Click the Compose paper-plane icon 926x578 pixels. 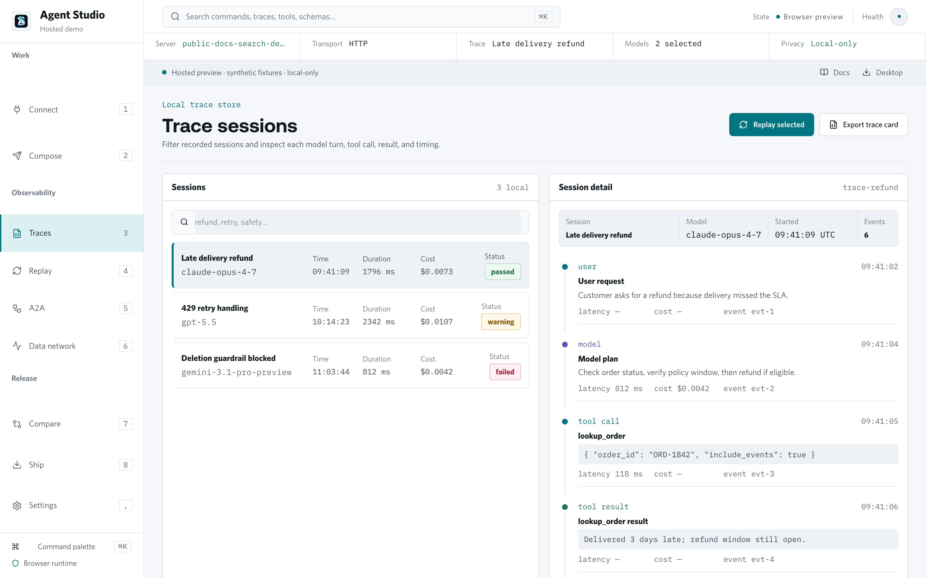pos(17,156)
